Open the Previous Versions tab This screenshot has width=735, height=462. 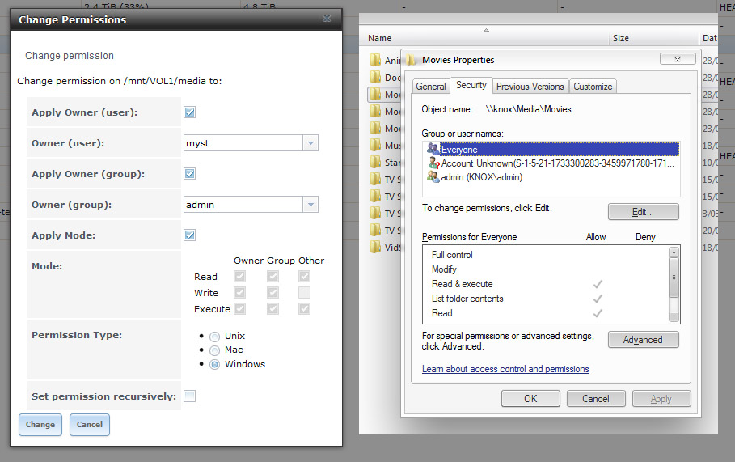(530, 87)
